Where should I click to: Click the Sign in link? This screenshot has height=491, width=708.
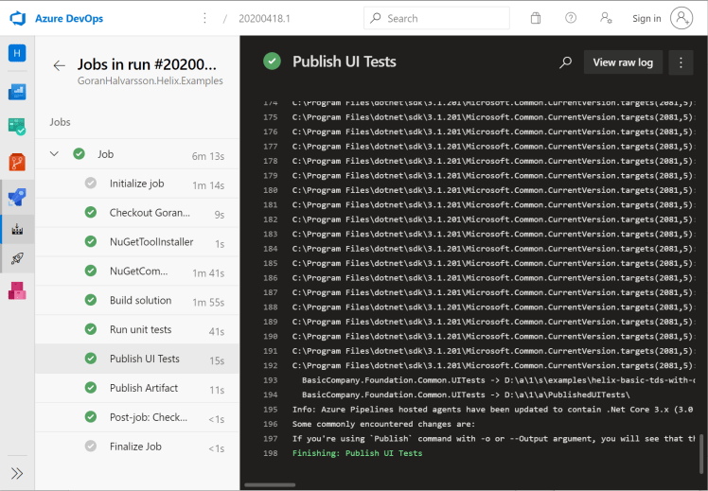pos(646,18)
